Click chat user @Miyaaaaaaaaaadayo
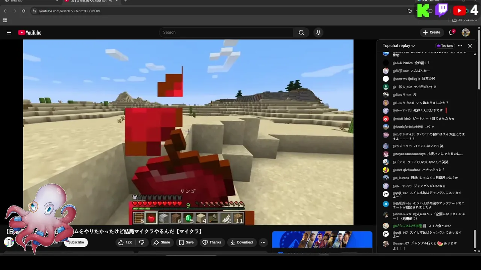 (x=409, y=154)
